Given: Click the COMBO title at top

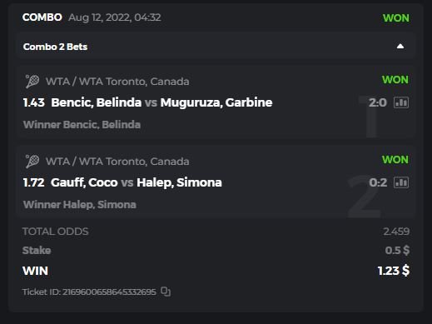Looking at the screenshot, I should tap(42, 17).
